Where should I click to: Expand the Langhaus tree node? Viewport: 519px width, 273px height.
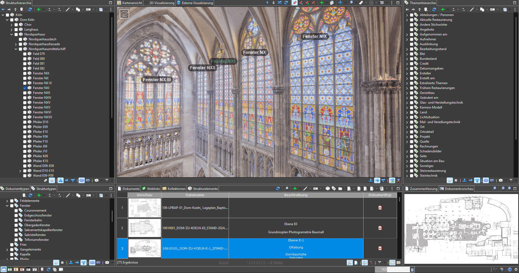pos(12,29)
